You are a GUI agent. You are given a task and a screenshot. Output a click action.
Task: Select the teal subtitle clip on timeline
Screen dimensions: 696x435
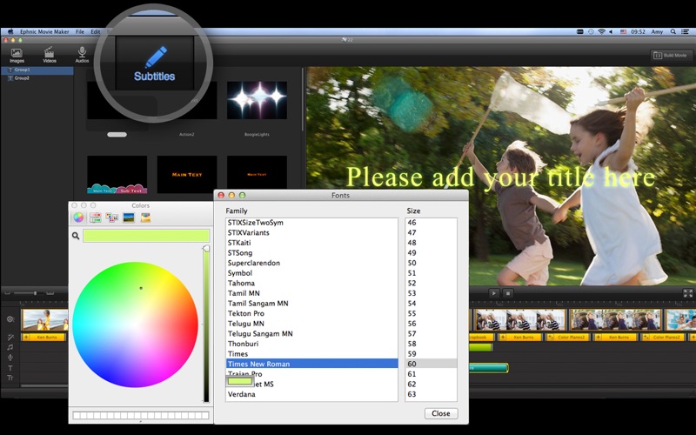[x=488, y=367]
